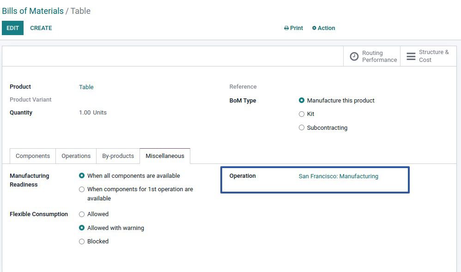Image resolution: width=461 pixels, height=272 pixels.
Task: Select readiness for 1st operation components
Action: click(82, 189)
